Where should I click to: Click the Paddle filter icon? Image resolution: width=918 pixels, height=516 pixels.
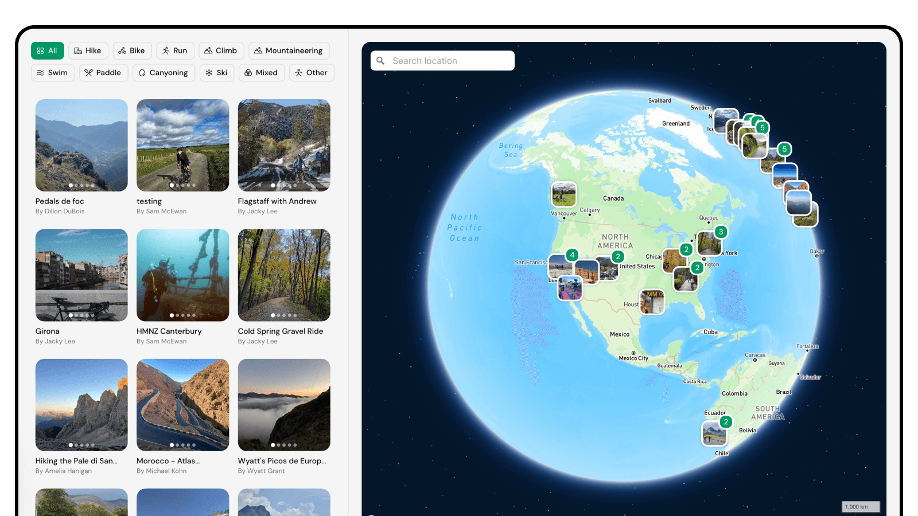pos(88,73)
